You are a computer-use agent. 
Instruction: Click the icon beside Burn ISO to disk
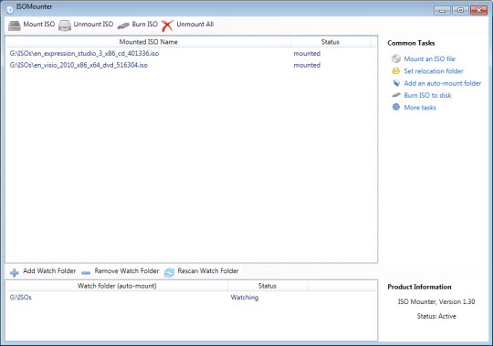coord(396,95)
